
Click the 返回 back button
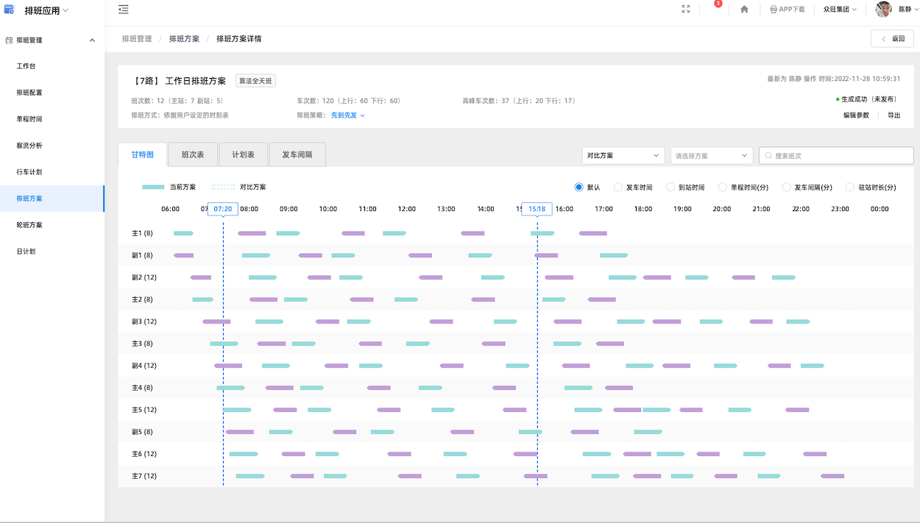892,39
